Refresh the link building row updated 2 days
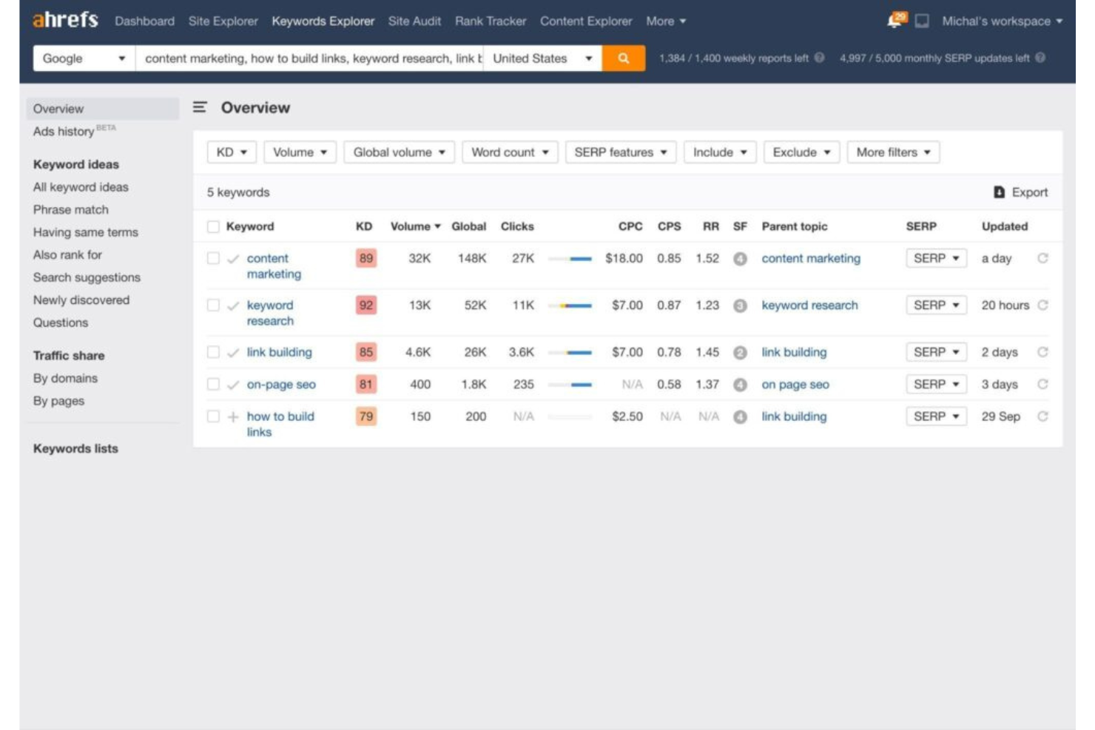1095x730 pixels. click(x=1042, y=352)
